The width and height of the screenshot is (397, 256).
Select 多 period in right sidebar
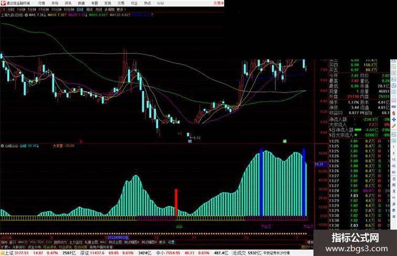pyautogui.click(x=394, y=204)
